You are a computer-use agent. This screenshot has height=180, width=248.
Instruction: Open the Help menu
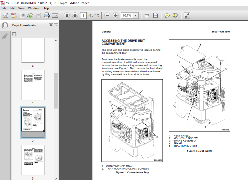tap(46, 8)
